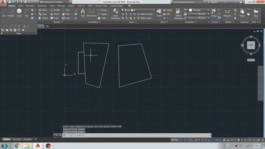Open Chrome from the taskbar
Screen dimensions: 265x149
(x=17, y=146)
